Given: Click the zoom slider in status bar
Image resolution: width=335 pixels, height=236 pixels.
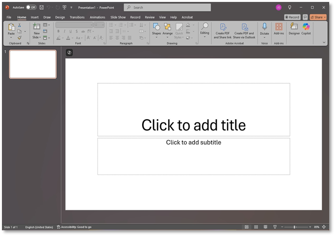Looking at the screenshot, I should click(x=294, y=227).
